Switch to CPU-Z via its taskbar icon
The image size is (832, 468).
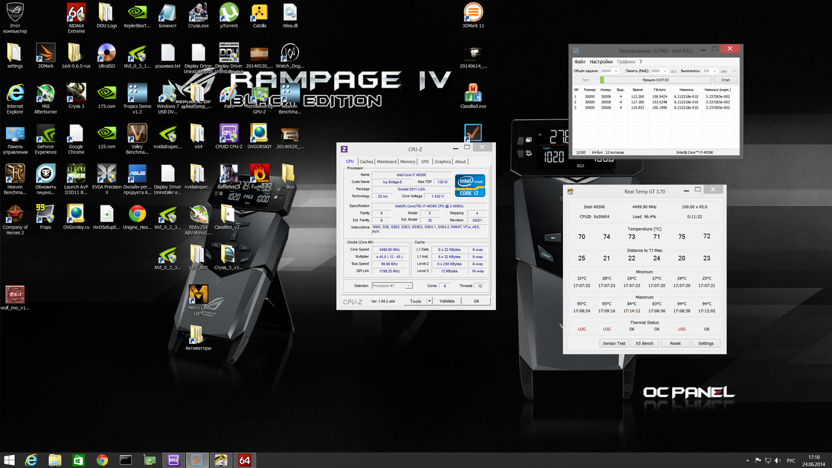174,460
